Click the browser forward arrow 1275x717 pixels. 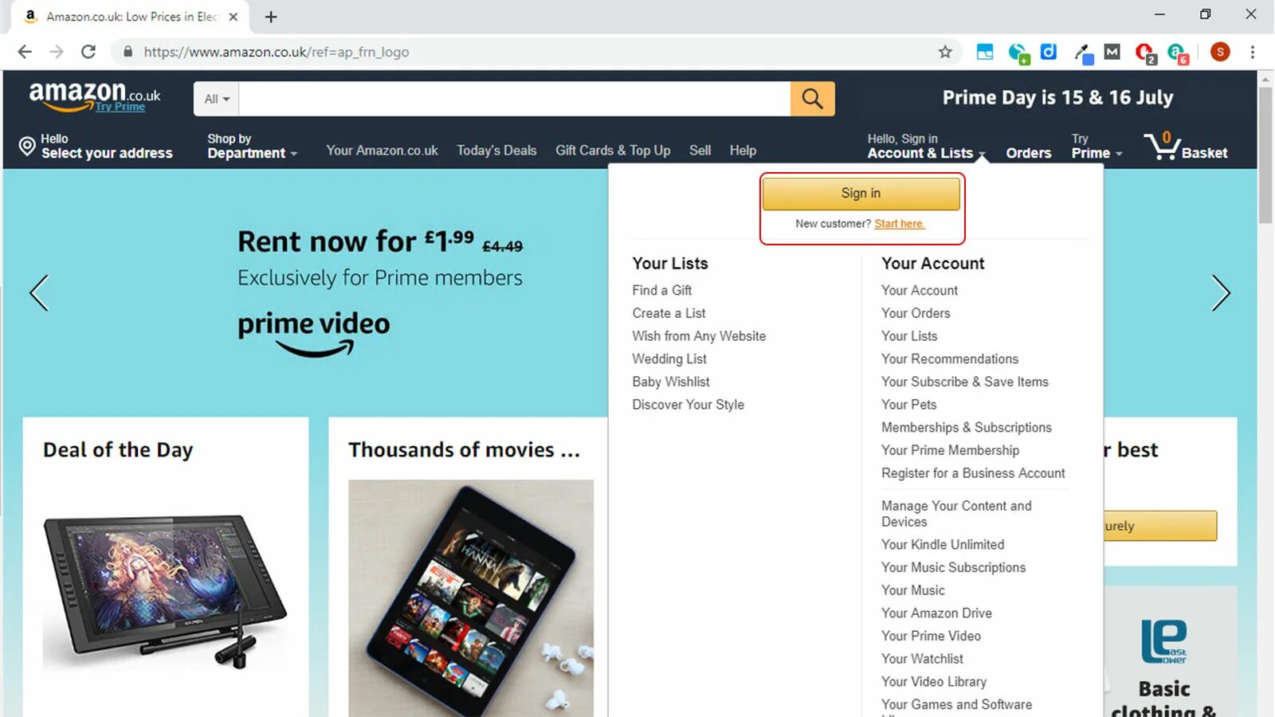click(x=57, y=52)
